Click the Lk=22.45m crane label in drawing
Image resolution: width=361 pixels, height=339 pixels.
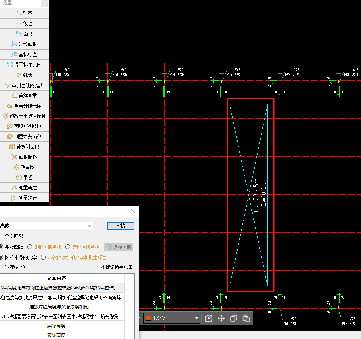[x=256, y=195]
